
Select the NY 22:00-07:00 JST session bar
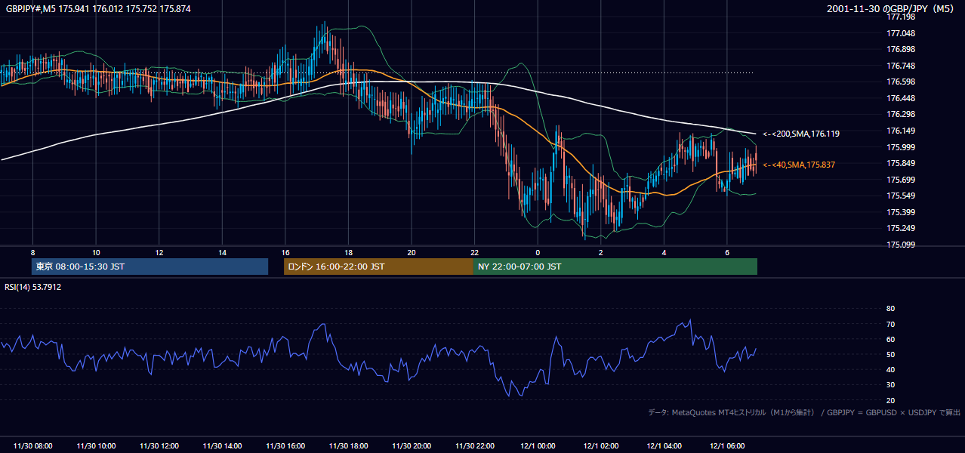click(x=615, y=267)
